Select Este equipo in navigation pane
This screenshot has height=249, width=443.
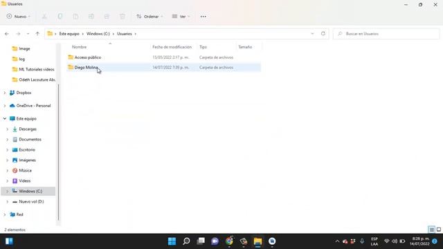26,118
